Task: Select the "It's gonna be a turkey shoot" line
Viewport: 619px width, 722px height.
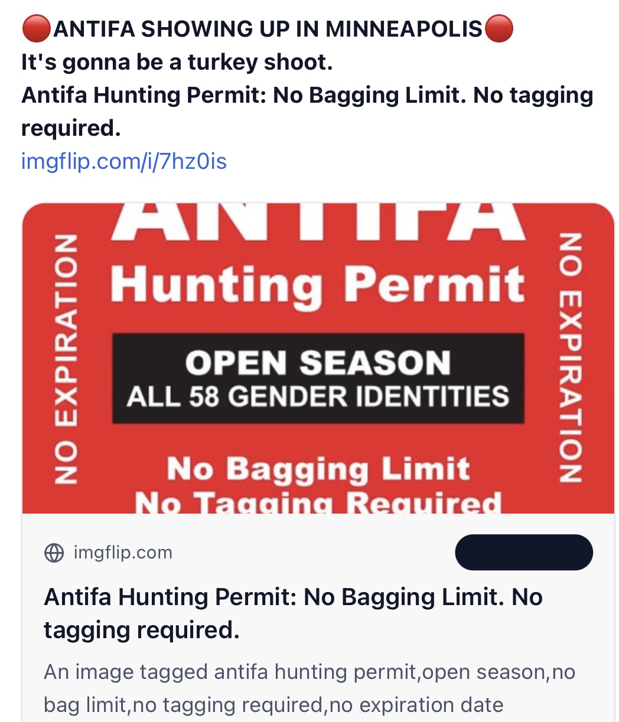Action: (x=177, y=62)
